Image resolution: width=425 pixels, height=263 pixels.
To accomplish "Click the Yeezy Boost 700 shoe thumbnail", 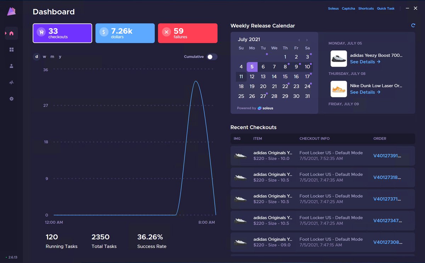I will pyautogui.click(x=339, y=59).
